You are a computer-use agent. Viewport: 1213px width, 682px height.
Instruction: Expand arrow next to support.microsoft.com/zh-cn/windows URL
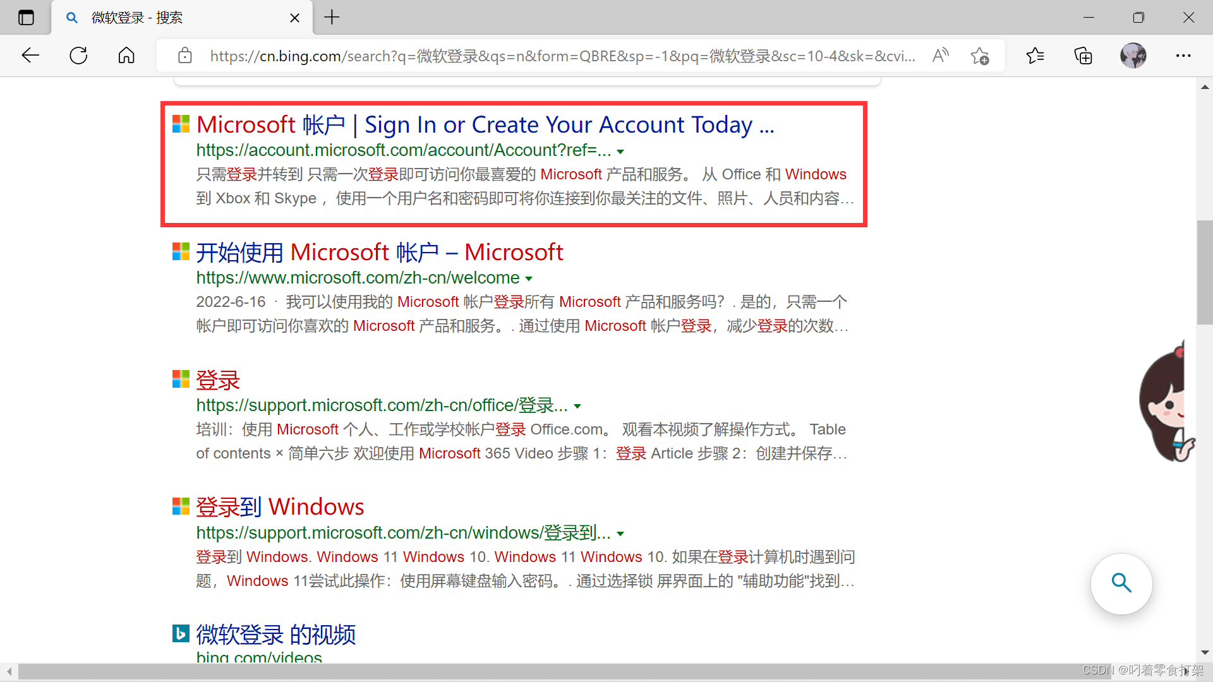click(x=620, y=534)
